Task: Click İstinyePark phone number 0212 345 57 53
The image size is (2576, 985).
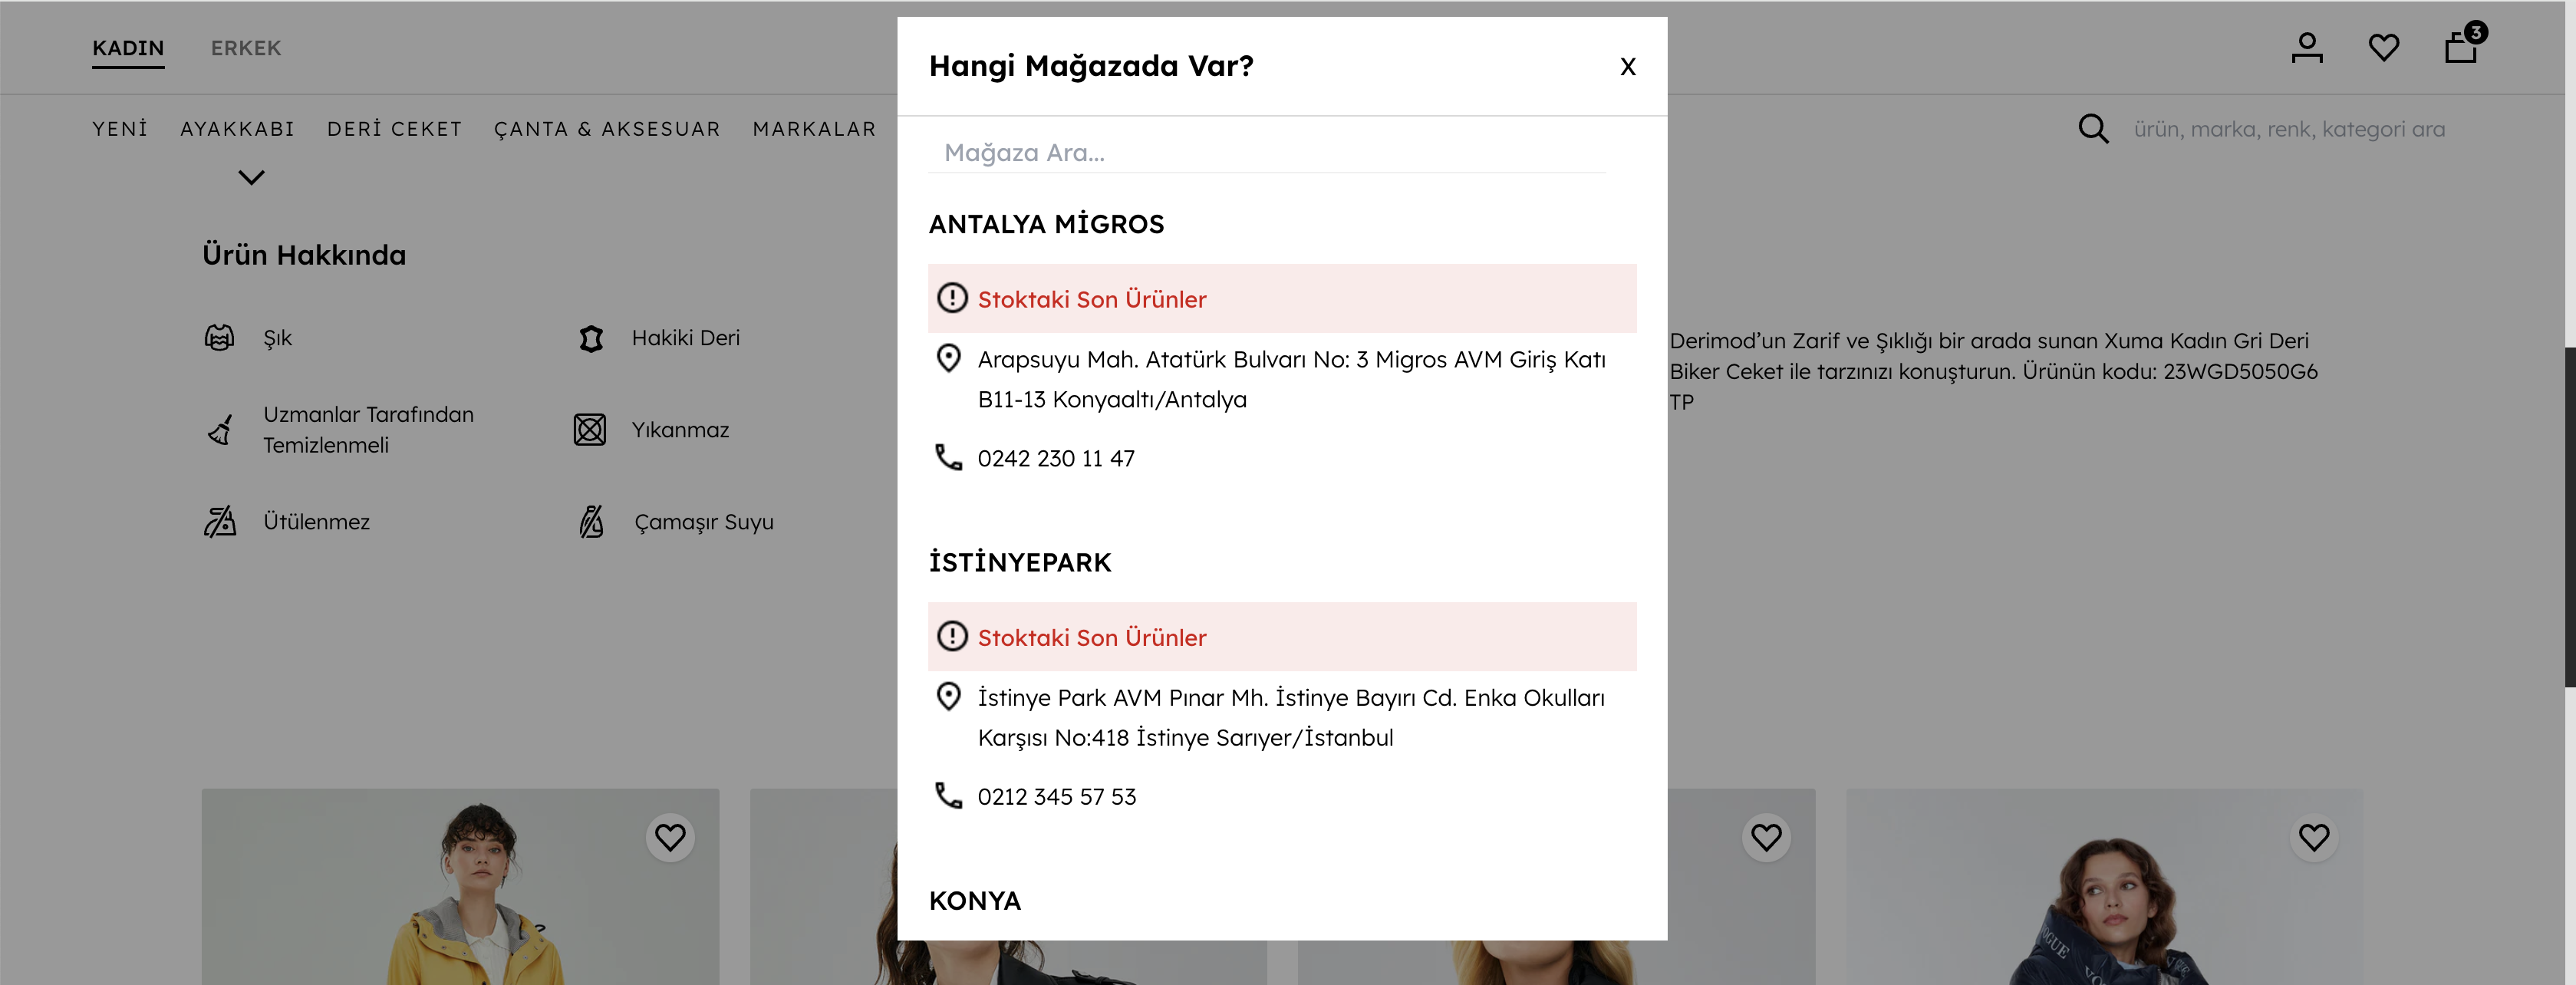Action: (1056, 797)
